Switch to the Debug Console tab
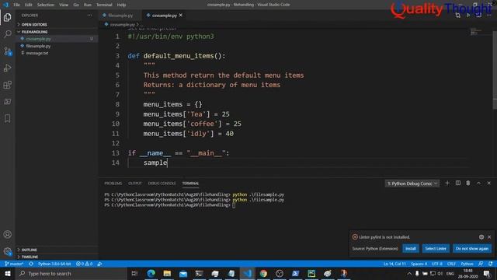 coord(162,184)
